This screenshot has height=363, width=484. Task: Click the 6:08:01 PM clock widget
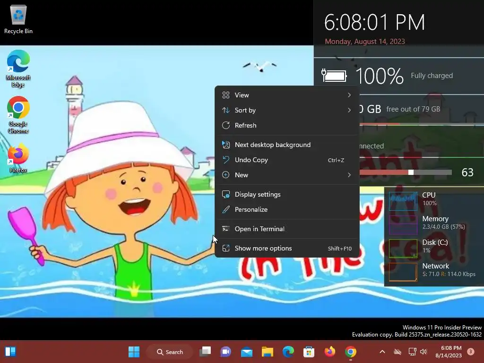pos(374,22)
